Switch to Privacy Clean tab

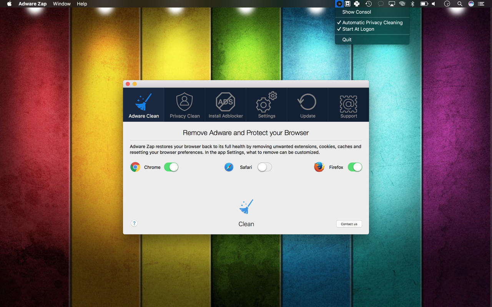184,104
